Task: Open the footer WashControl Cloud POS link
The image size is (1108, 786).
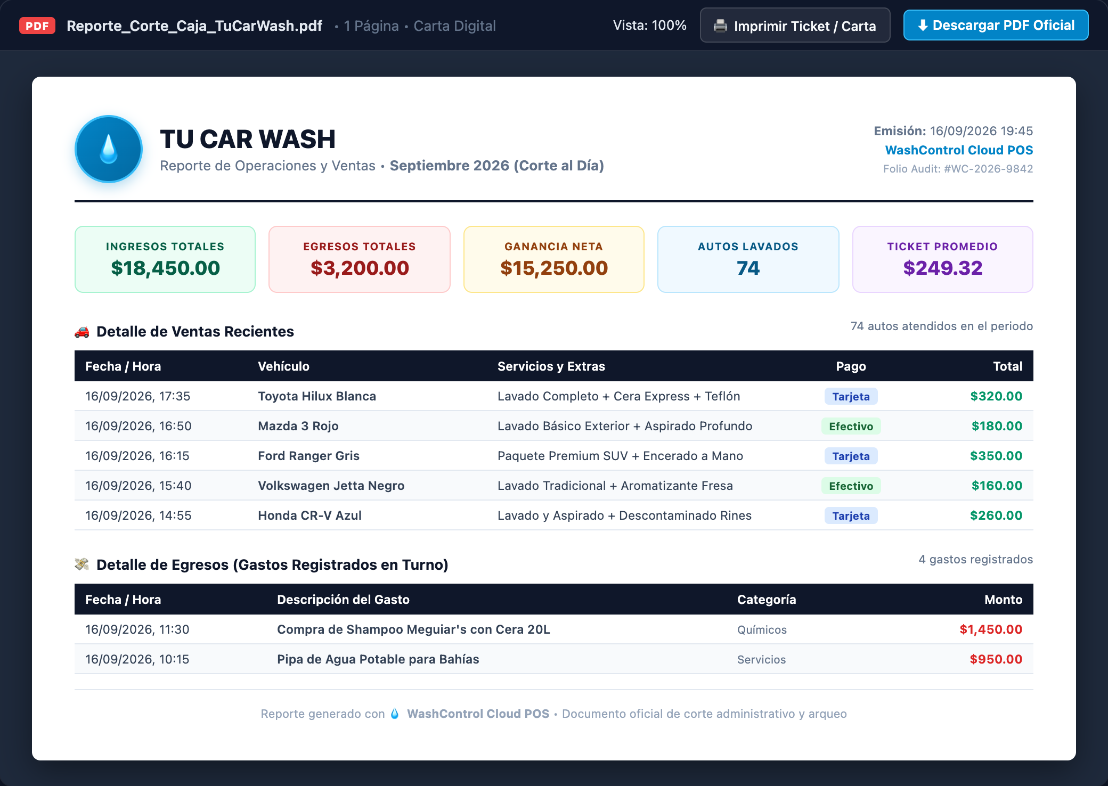Action: click(x=478, y=714)
